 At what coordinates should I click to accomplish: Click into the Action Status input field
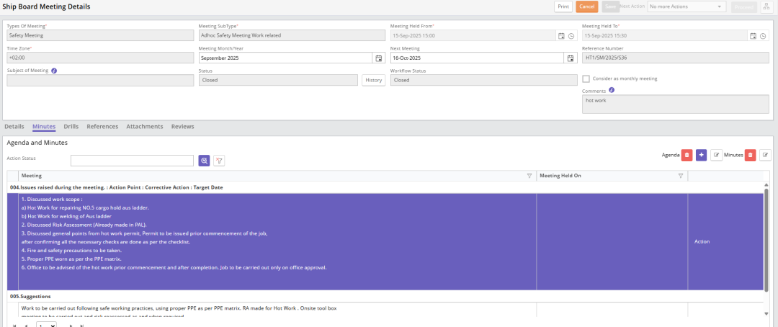point(132,161)
